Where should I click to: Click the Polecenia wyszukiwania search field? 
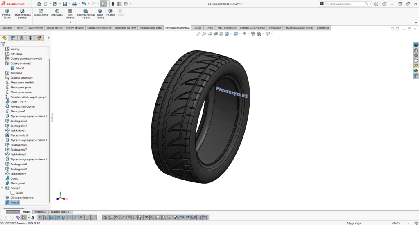tap(344, 4)
